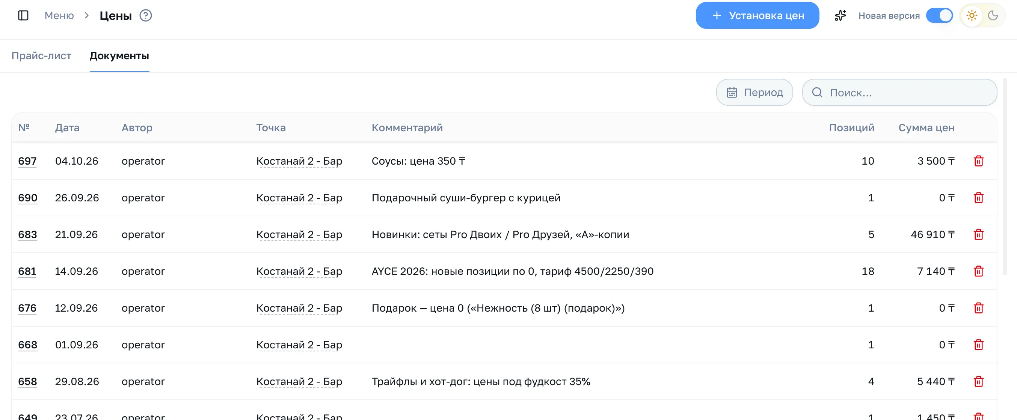The width and height of the screenshot is (1017, 420).
Task: Open document number 676
Action: (x=27, y=308)
